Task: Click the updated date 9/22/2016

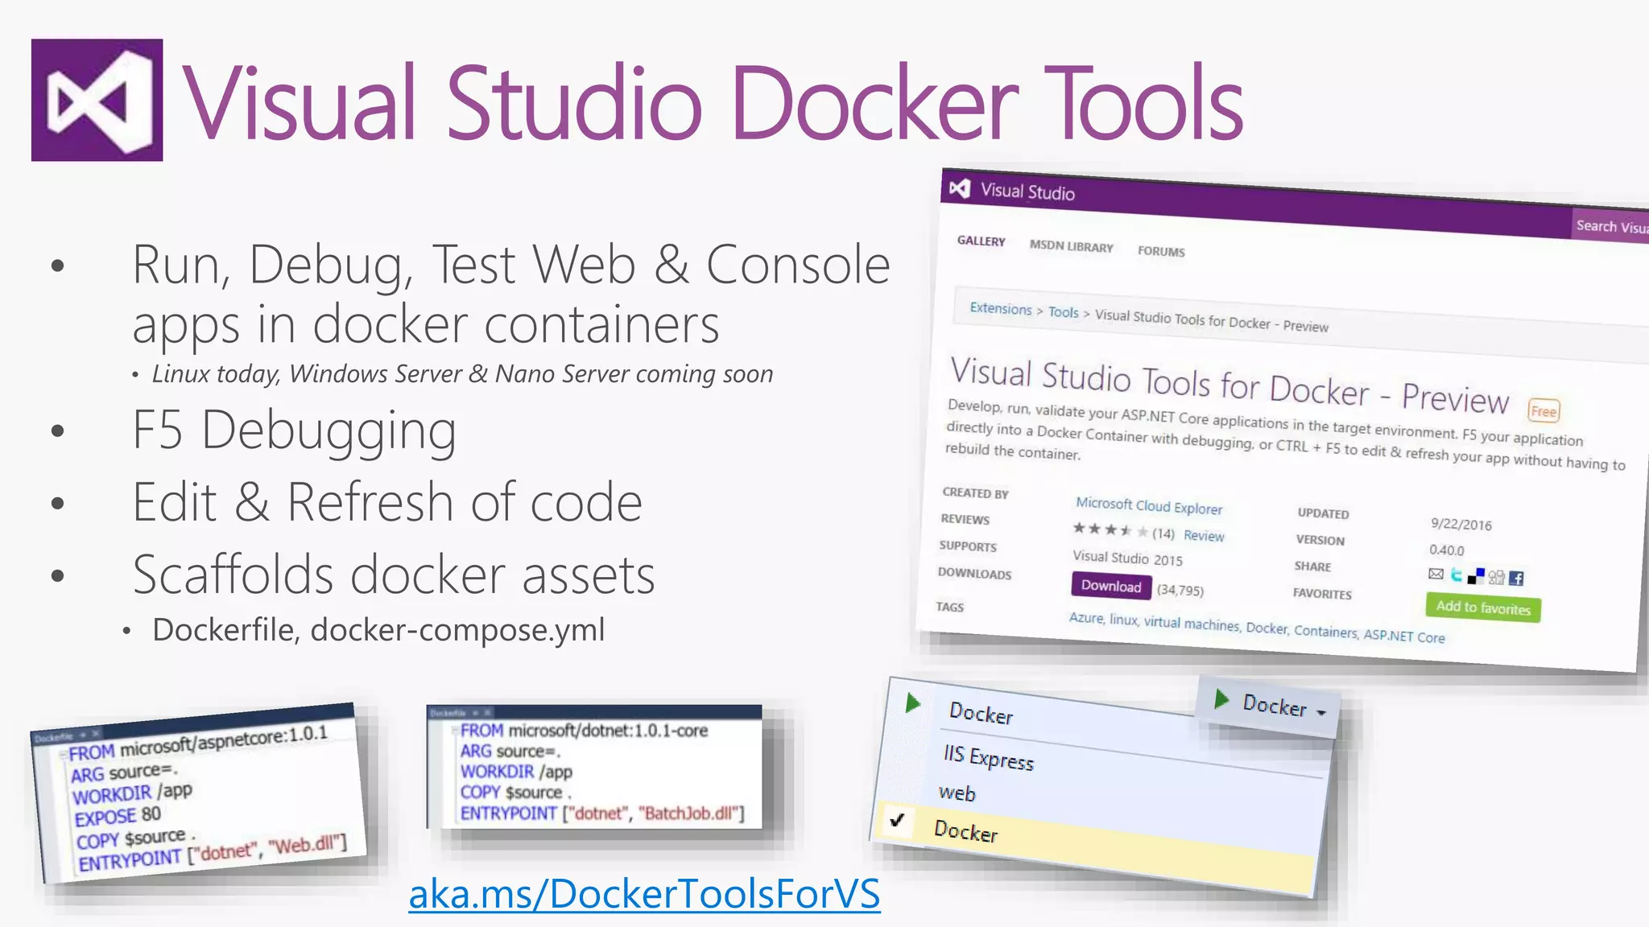Action: pyautogui.click(x=1461, y=524)
